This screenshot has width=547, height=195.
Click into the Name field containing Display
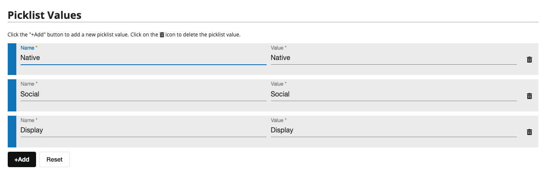coord(143,130)
